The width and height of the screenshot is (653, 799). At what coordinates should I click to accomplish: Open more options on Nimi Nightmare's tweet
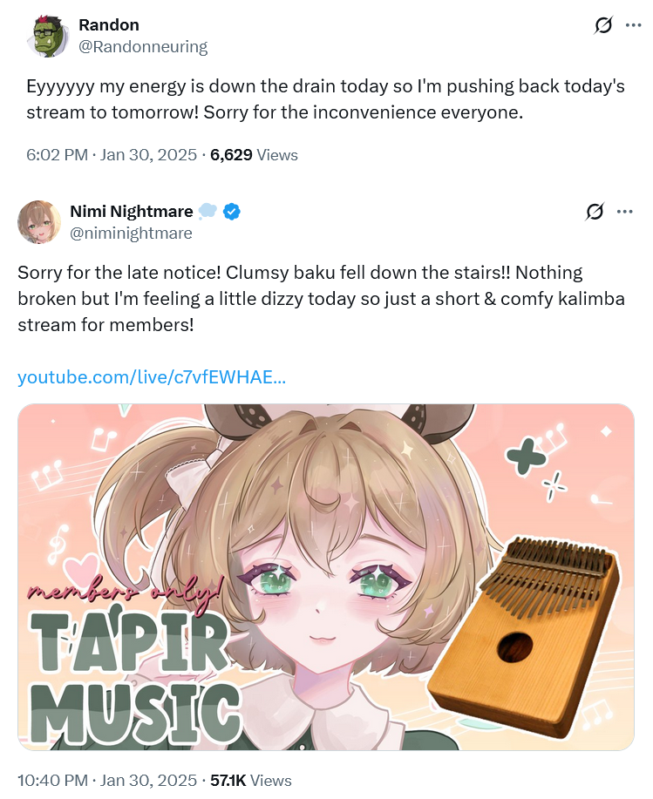point(624,212)
